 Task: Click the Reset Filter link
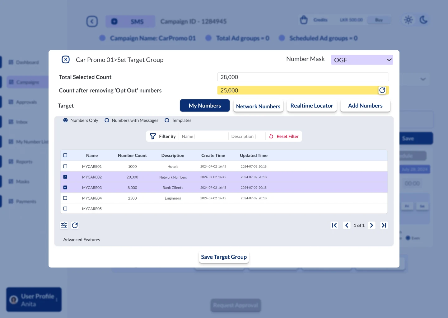point(284,136)
